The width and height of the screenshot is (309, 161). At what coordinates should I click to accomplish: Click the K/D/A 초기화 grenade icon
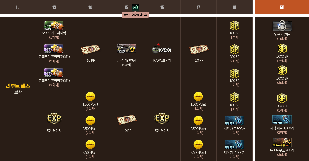162,49
